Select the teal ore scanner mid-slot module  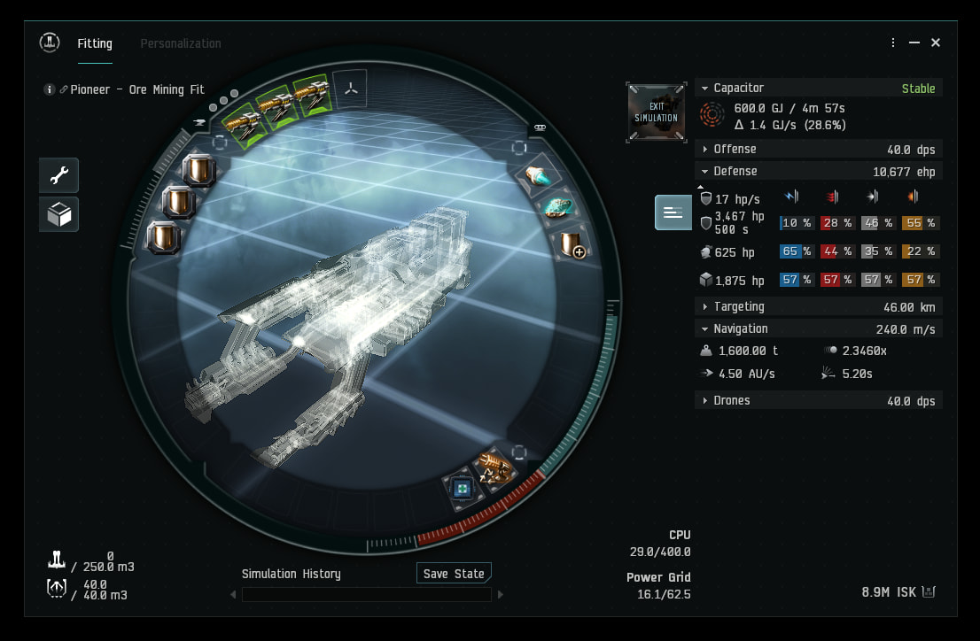pos(558,207)
